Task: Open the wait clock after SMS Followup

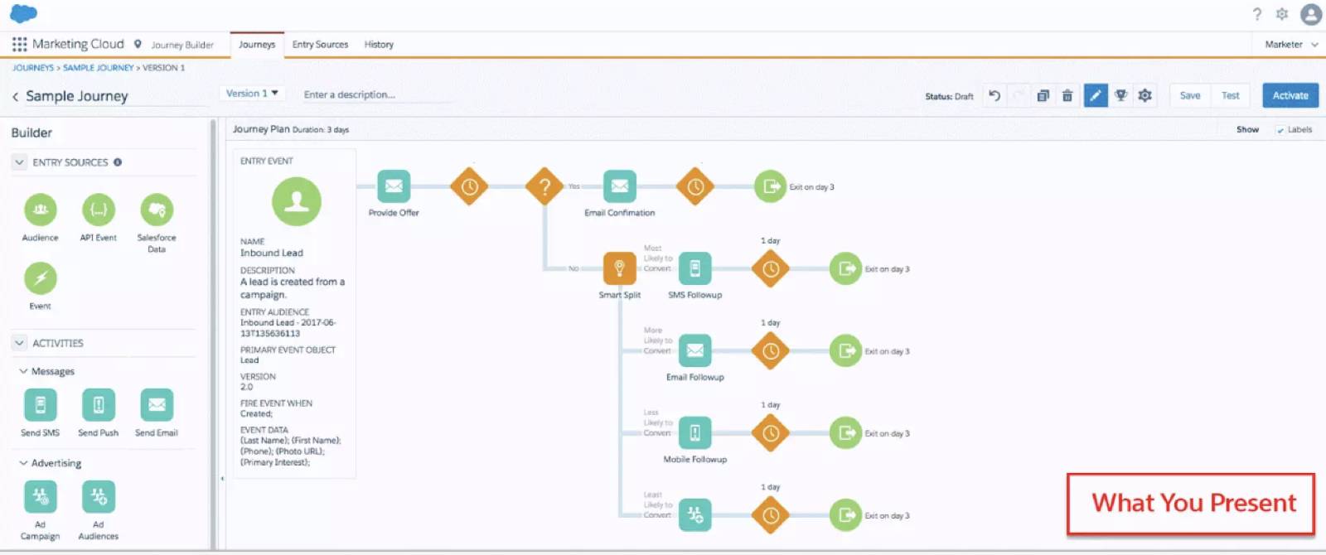Action: pos(771,268)
